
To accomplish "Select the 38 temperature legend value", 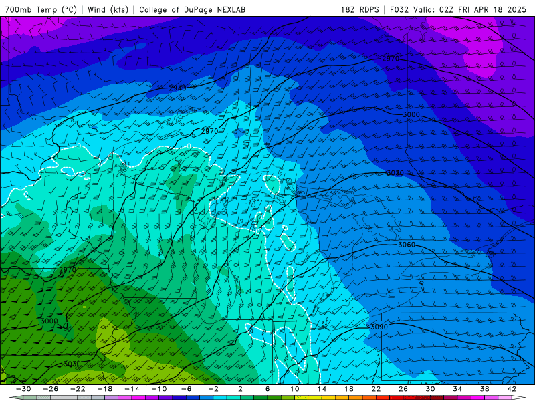I will coord(484,389).
